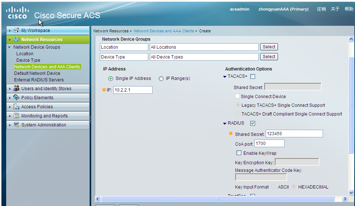
Task: Expand the System Administration arrow
Action: (x=10, y=125)
